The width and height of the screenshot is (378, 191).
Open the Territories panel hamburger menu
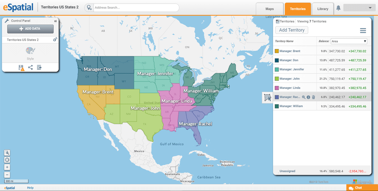coord(363,31)
